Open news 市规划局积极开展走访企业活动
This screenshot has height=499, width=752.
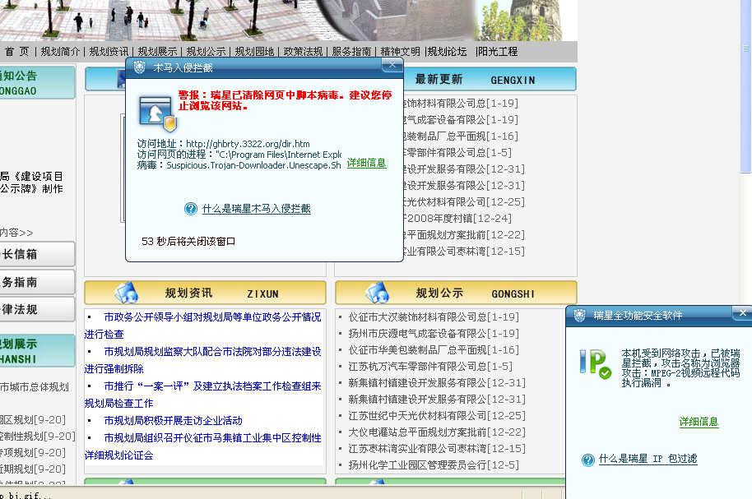[173, 420]
